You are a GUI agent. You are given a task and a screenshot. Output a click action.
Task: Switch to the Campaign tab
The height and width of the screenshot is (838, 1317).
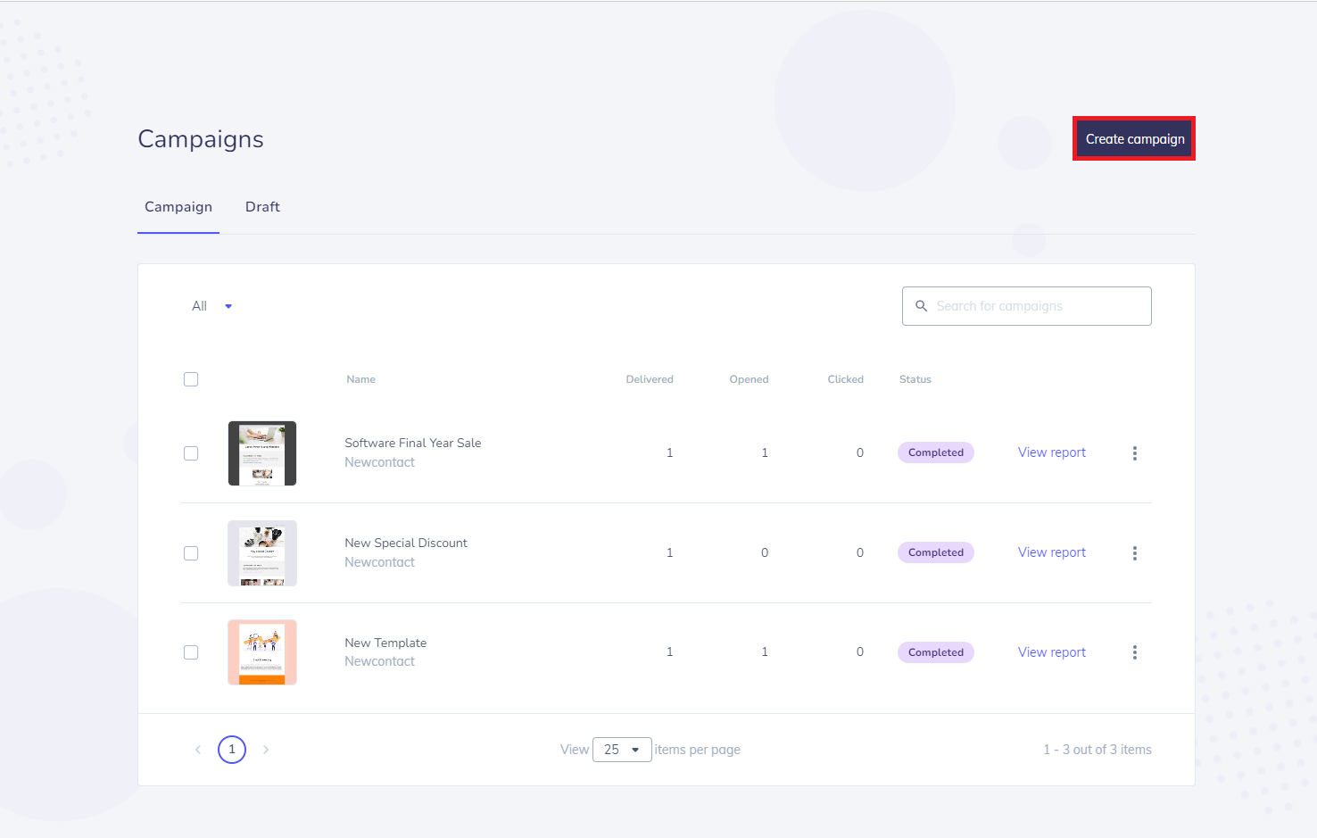[x=178, y=207]
